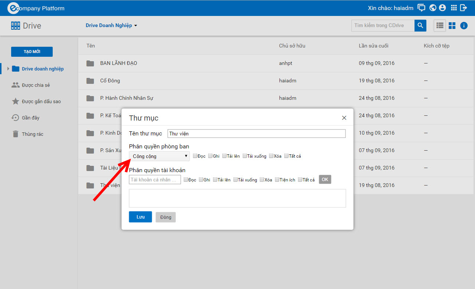The width and height of the screenshot is (475, 289).
Task: Open P. Hành Chính Nhân Sự folder name
Action: (x=127, y=98)
